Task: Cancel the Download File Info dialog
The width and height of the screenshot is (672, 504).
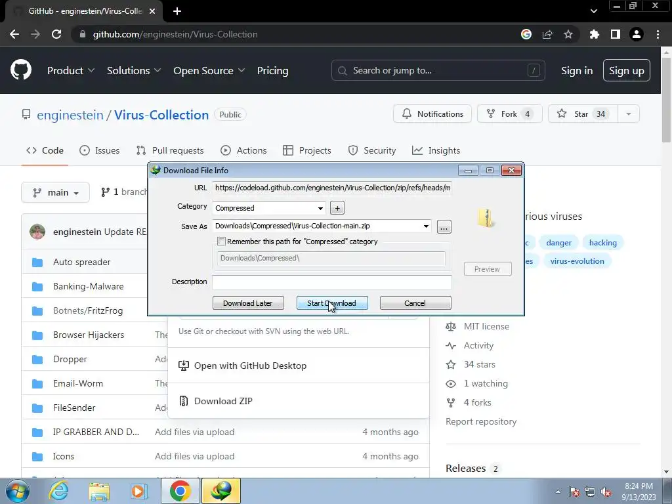Action: [415, 303]
